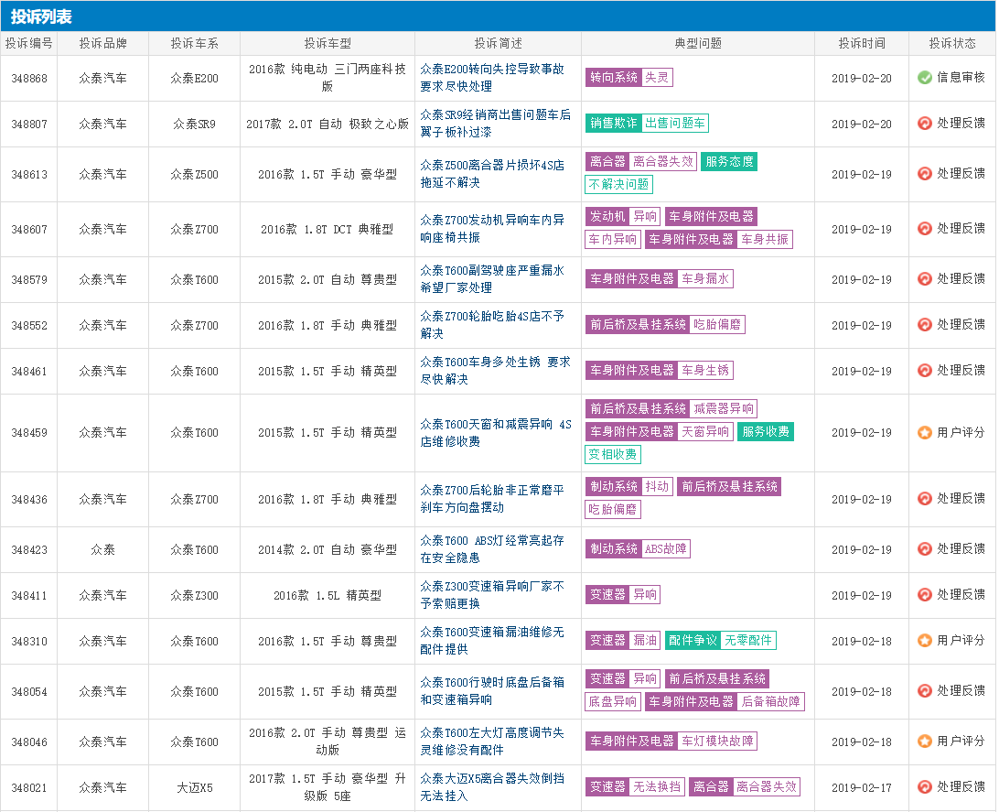Click red status icon in row 348607
The width and height of the screenshot is (999, 812).
[x=925, y=228]
